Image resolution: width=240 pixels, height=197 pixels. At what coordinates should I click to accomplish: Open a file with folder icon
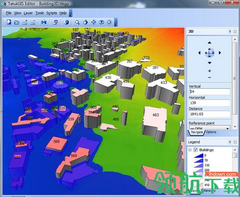(17, 22)
